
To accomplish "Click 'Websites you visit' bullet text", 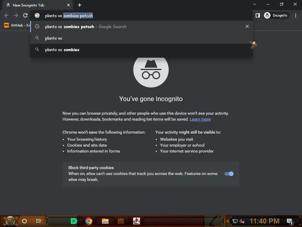I will click(176, 140).
